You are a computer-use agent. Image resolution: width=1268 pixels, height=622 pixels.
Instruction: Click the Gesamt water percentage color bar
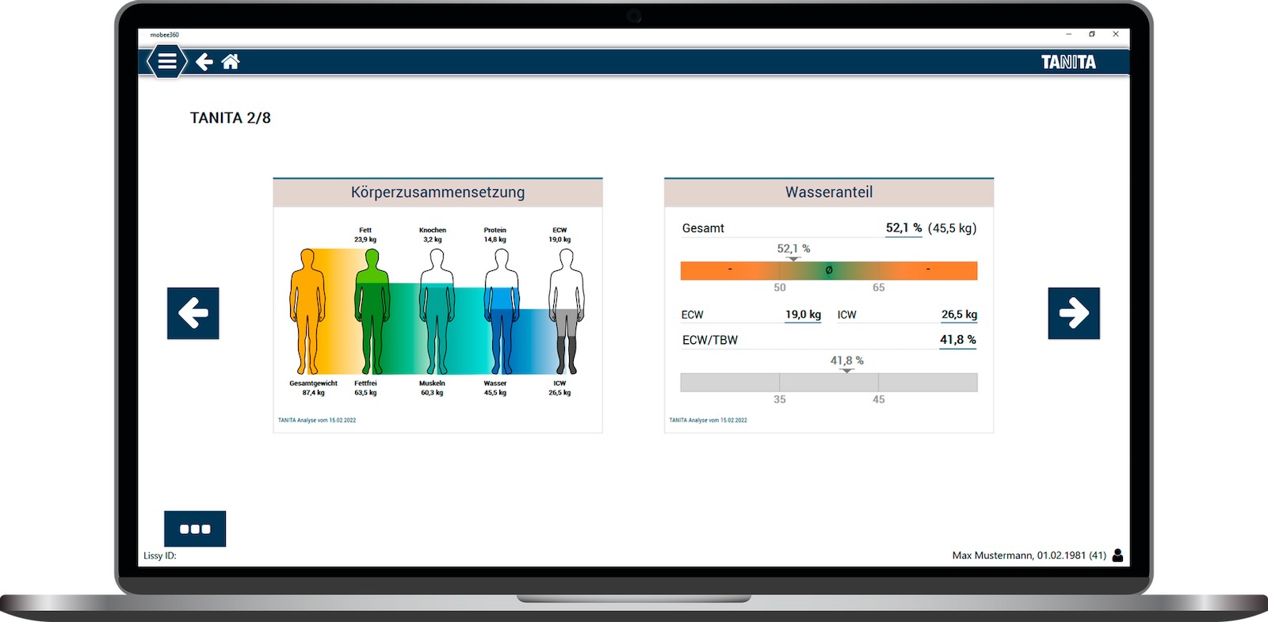point(828,271)
